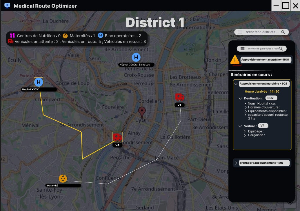Click the Hôpital Général Saint Luc marker
This screenshot has width=300, height=211.
[136, 57]
